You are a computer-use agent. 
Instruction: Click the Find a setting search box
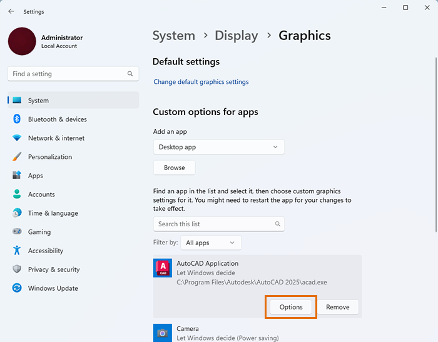69,74
